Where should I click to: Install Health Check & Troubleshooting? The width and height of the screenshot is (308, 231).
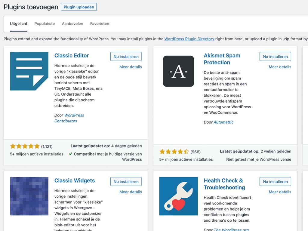(275, 181)
